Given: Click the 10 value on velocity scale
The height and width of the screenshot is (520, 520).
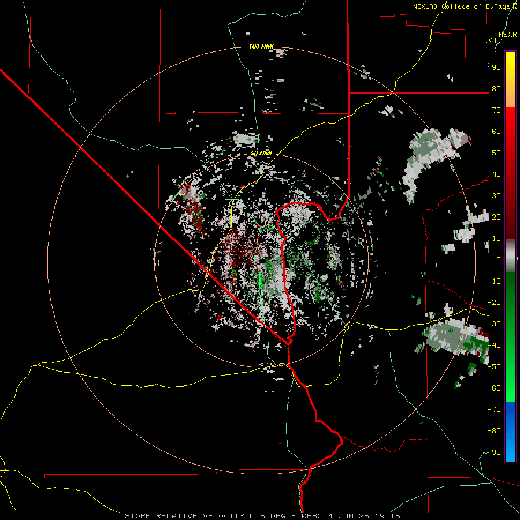Looking at the screenshot, I should coord(496,239).
